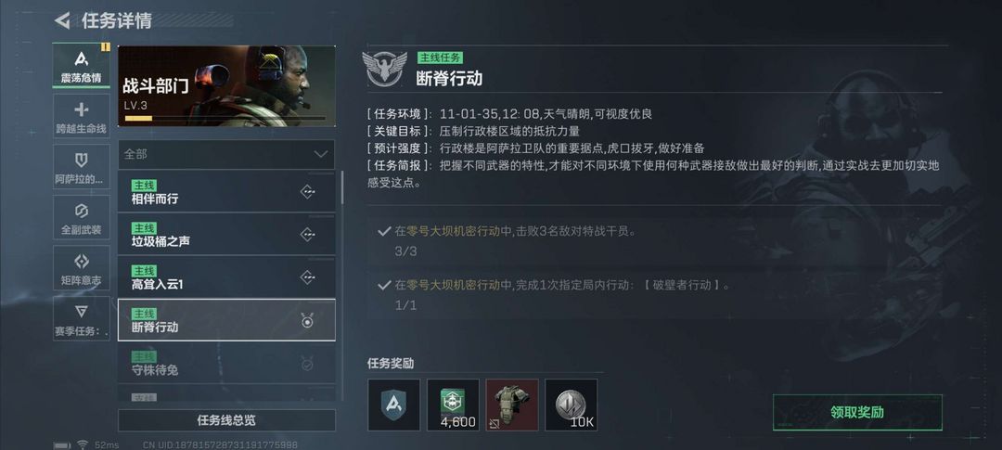Viewport: 1002px width, 450px height.
Task: Select the 震荡危情 sidebar category
Action: (81, 65)
